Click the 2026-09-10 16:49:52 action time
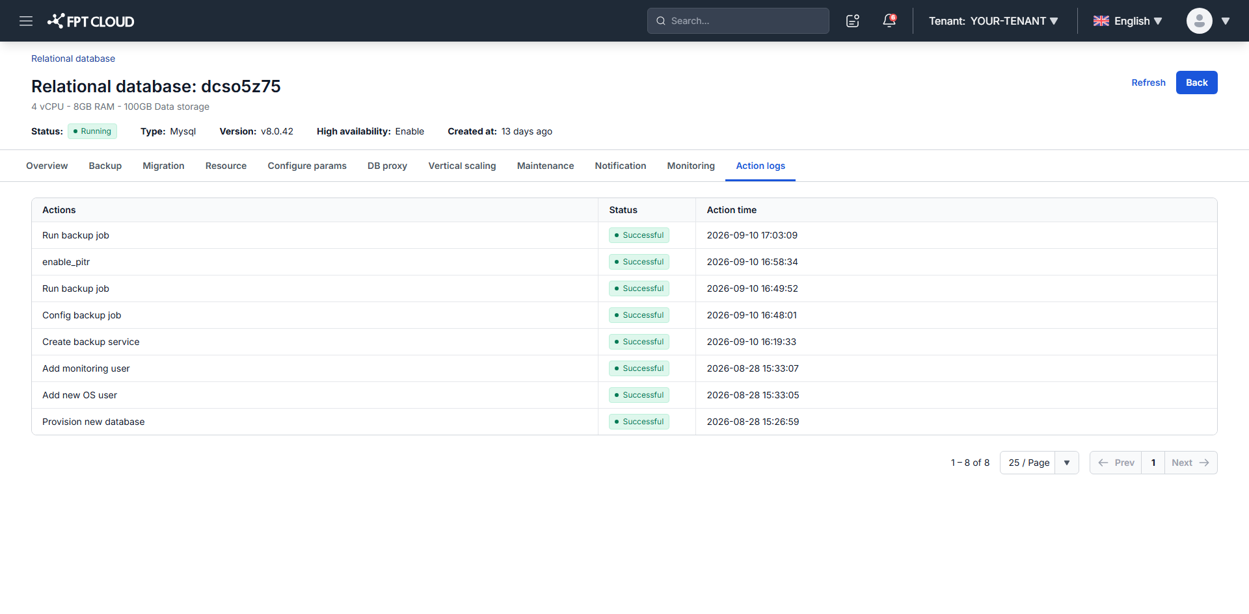The height and width of the screenshot is (614, 1249). point(752,288)
